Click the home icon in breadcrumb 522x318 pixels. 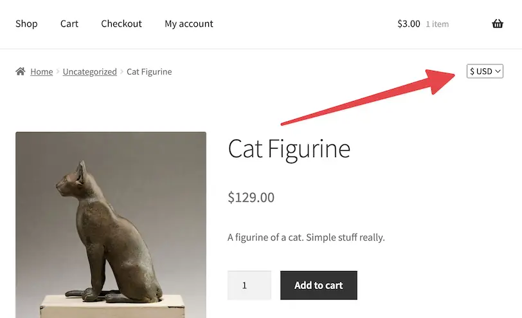tap(21, 71)
